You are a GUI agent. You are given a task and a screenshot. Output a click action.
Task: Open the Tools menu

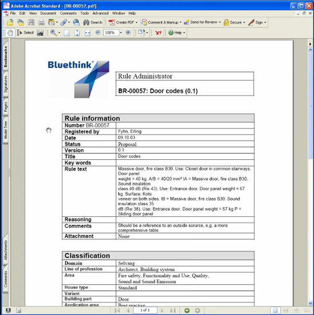tap(84, 13)
